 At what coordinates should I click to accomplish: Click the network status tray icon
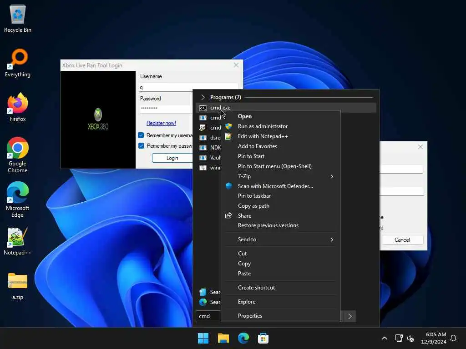pyautogui.click(x=399, y=338)
